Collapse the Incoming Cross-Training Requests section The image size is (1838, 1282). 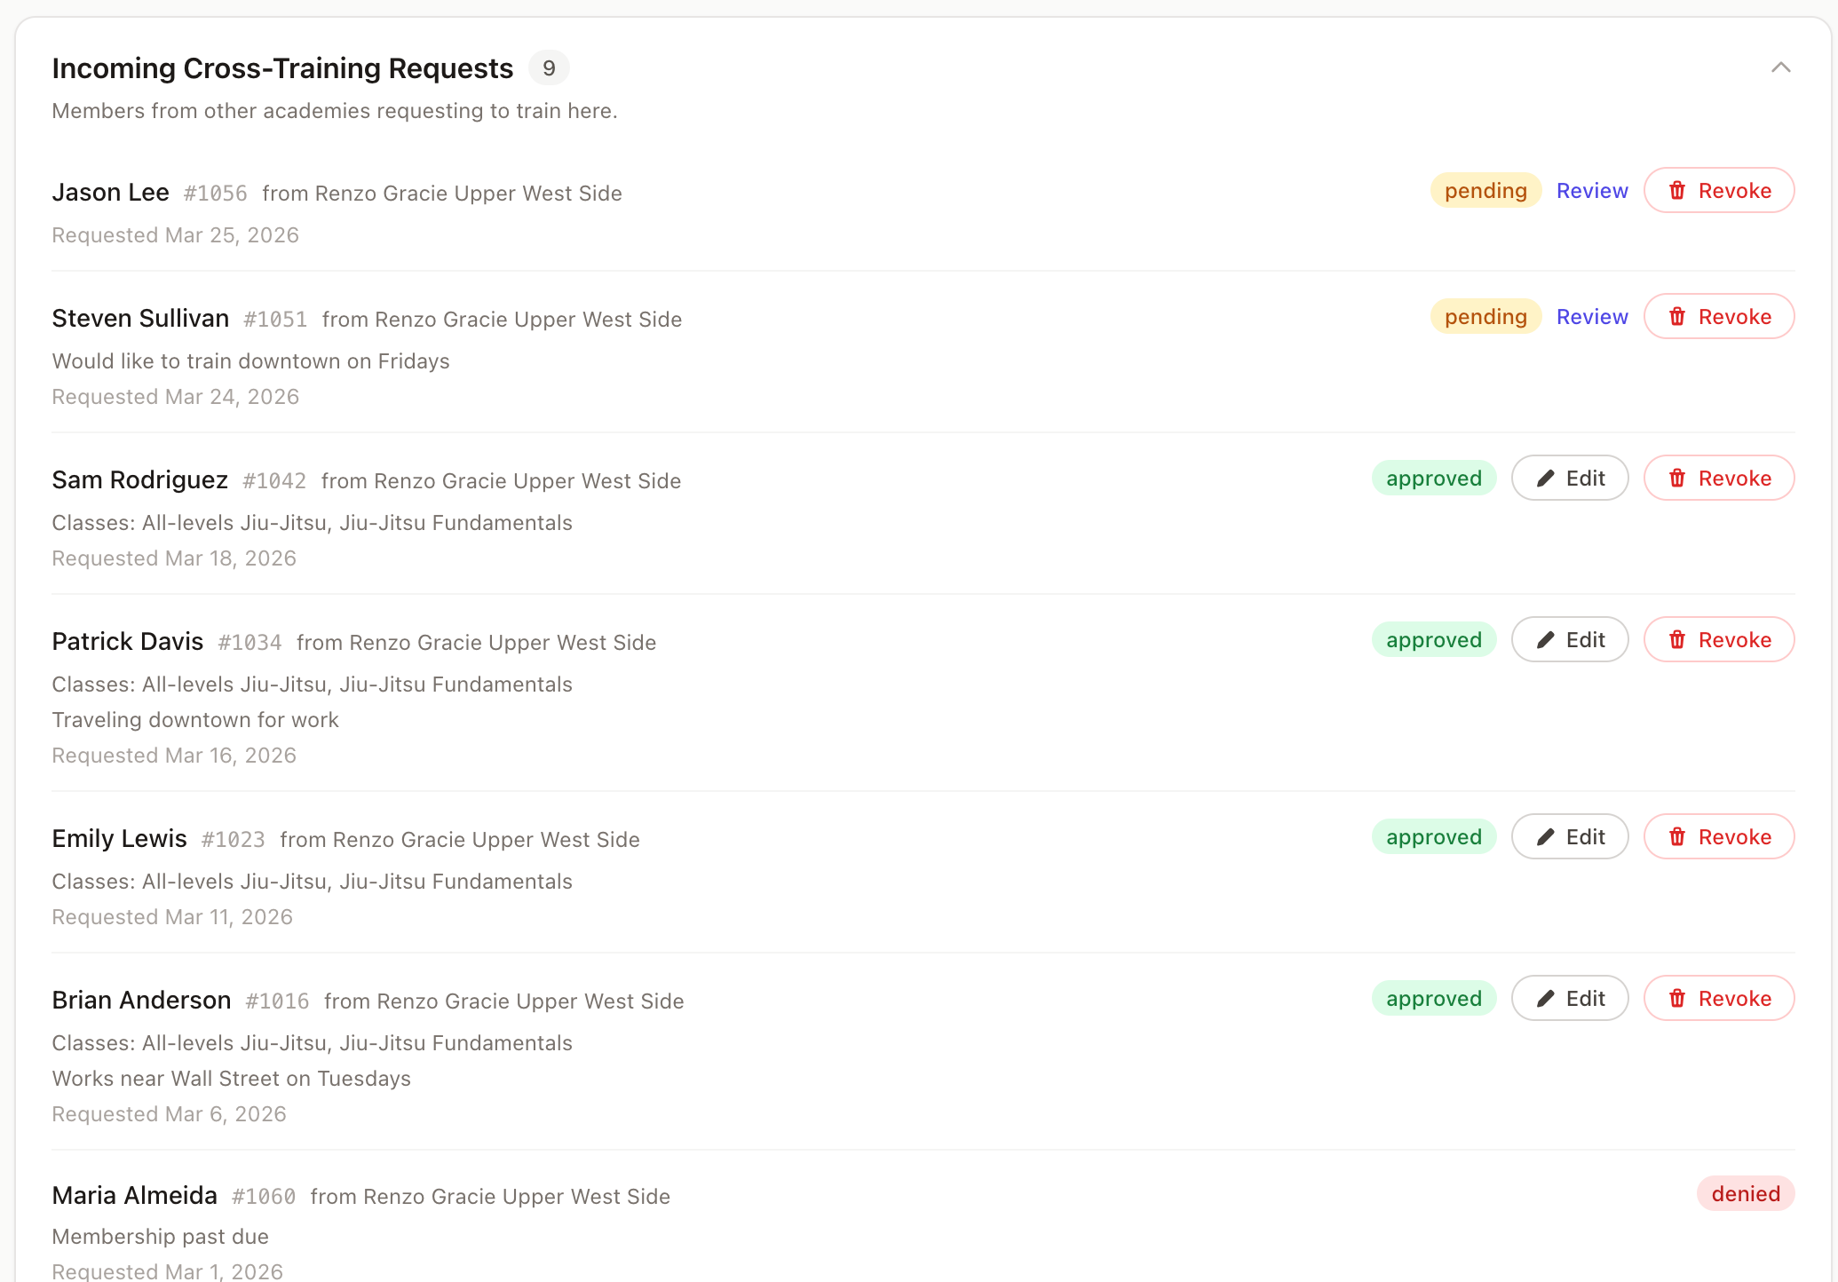(1780, 67)
